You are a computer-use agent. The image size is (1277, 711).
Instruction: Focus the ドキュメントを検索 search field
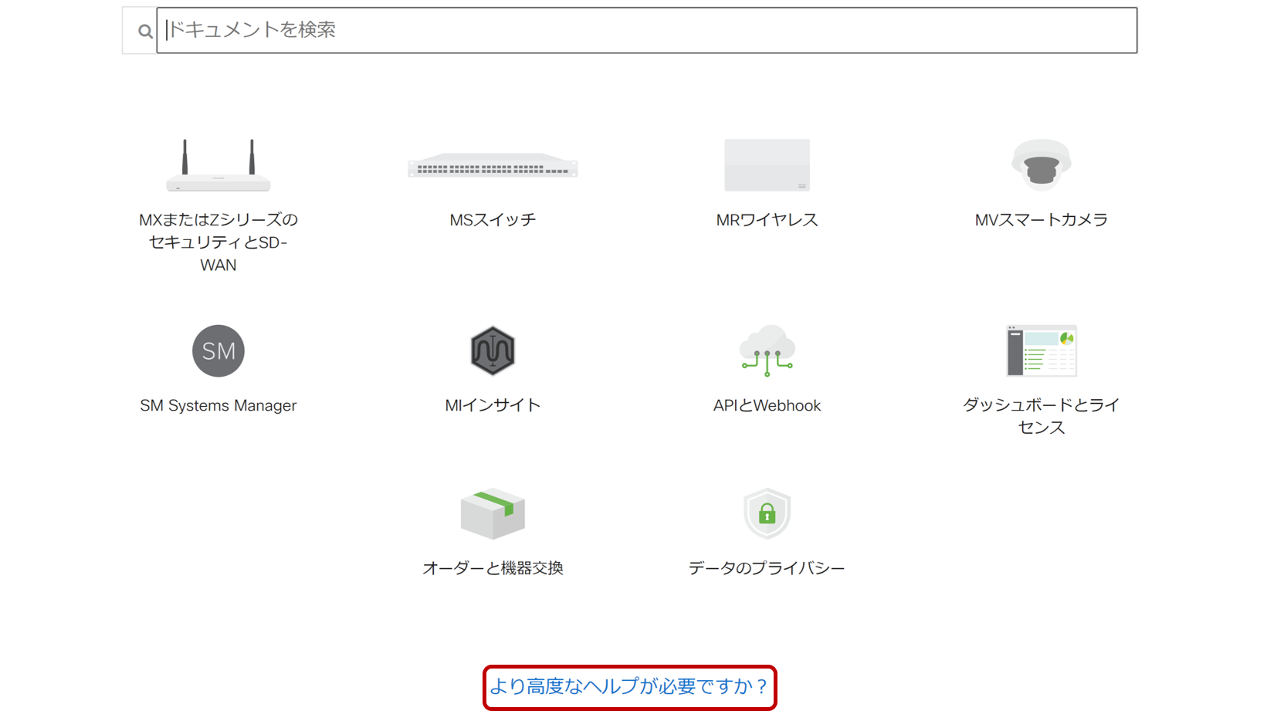(x=646, y=30)
